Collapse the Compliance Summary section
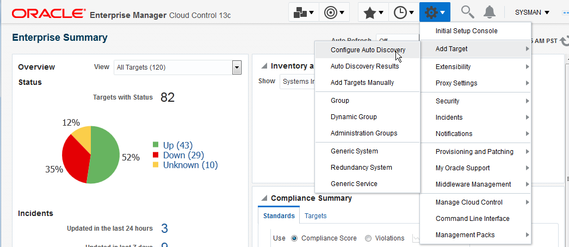The image size is (569, 247). [x=264, y=198]
